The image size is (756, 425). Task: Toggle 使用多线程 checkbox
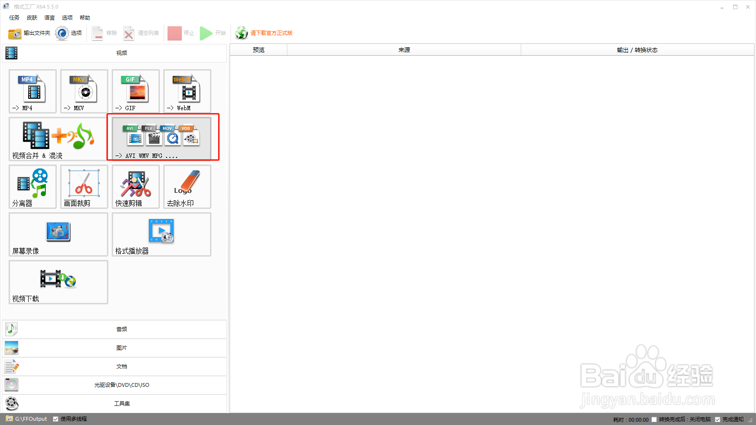(56, 419)
